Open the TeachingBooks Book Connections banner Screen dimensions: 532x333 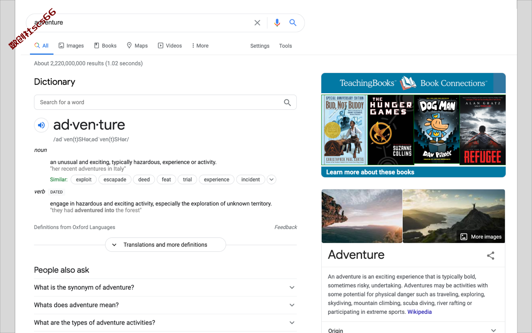pos(414,83)
